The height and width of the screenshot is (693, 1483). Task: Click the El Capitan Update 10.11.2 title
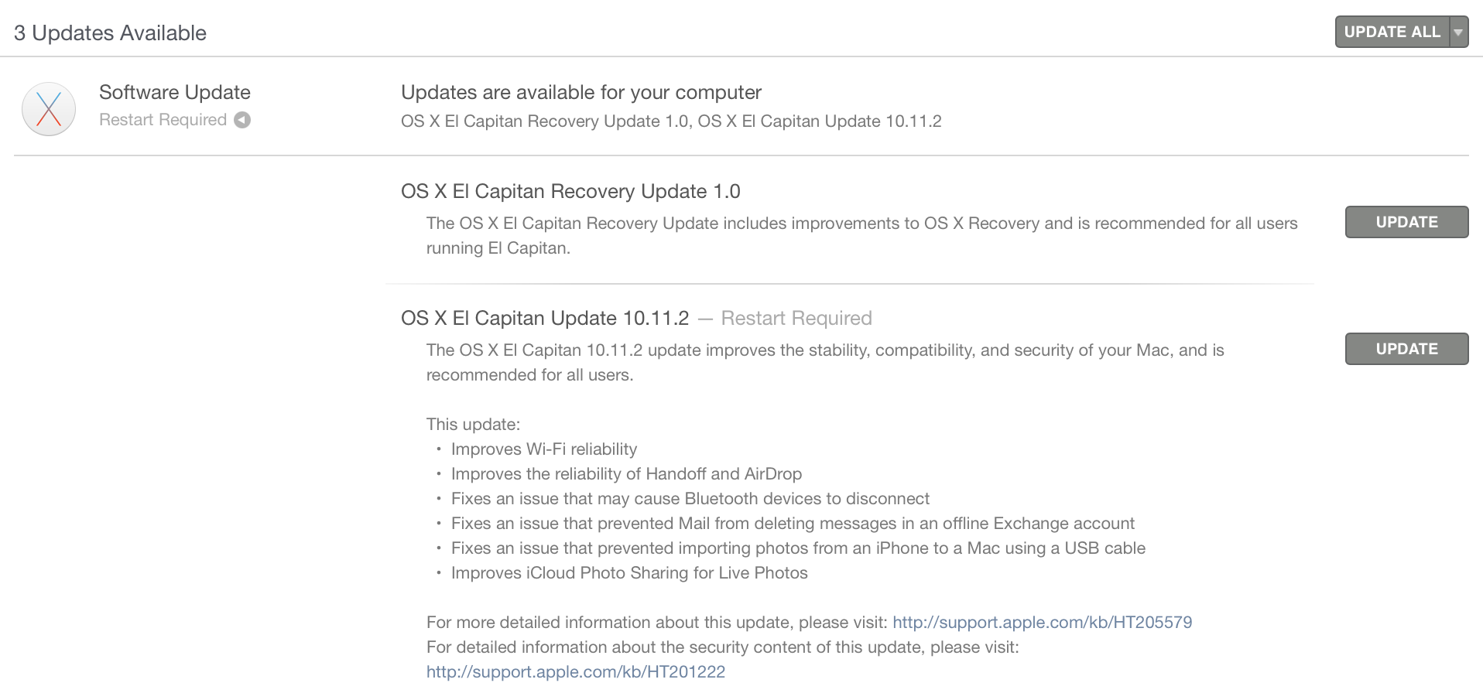tap(544, 319)
